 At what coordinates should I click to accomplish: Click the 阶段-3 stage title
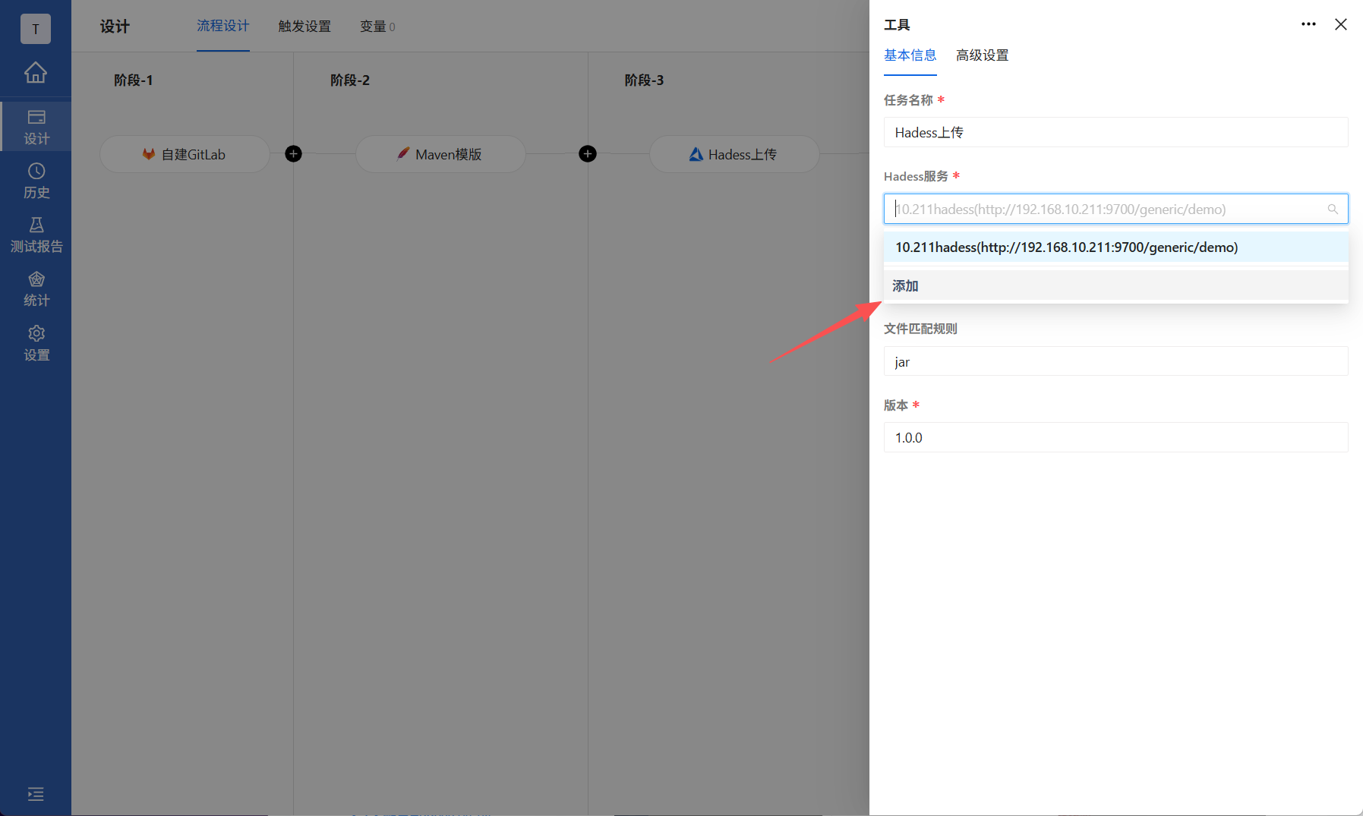point(644,80)
